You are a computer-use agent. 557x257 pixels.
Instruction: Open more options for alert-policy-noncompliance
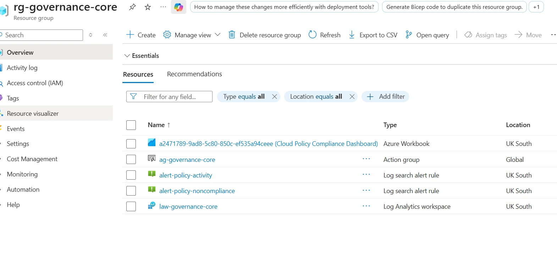(x=366, y=190)
